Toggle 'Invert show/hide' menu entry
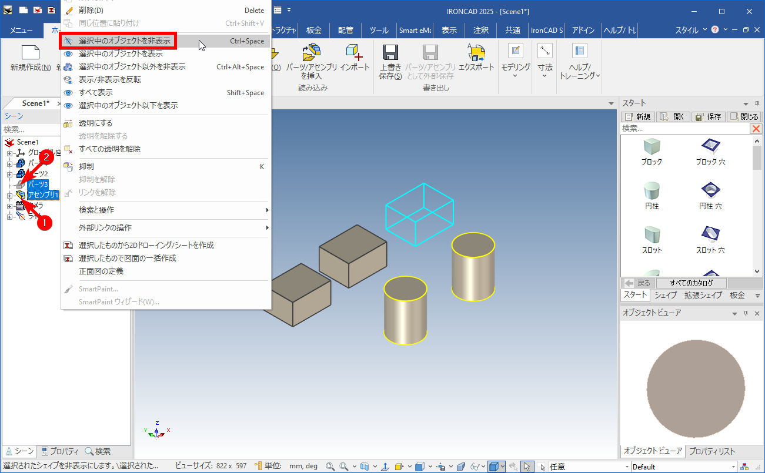This screenshot has height=473, width=765. click(109, 80)
